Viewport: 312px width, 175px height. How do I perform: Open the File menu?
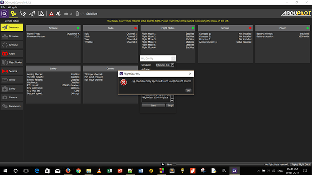click(3, 7)
